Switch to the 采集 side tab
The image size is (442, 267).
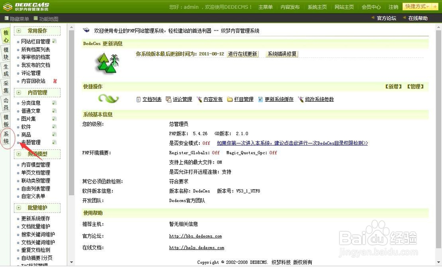point(6,87)
